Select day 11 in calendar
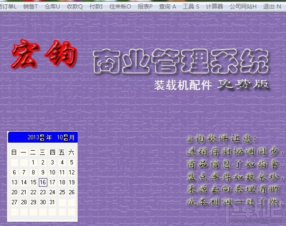Image resolution: width=286 pixels, height=226 pixels. pyautogui.click(x=62, y=172)
